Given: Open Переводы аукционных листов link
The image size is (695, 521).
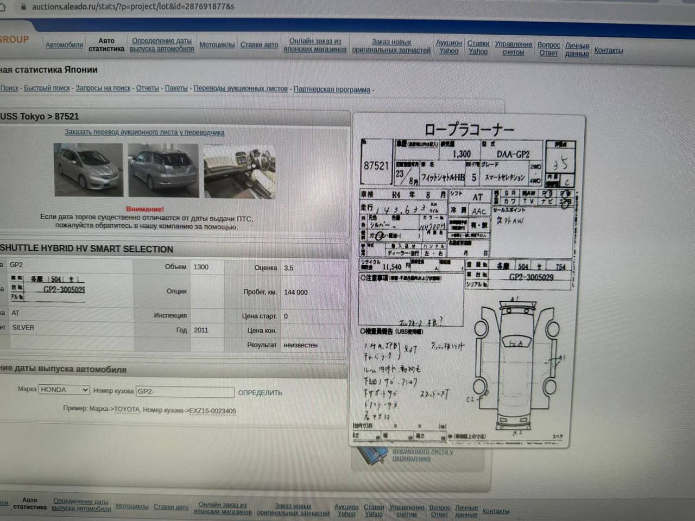Looking at the screenshot, I should [x=241, y=88].
